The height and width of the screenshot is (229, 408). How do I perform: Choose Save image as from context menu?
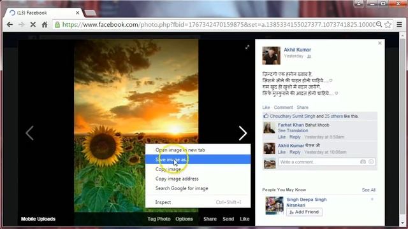(x=198, y=160)
